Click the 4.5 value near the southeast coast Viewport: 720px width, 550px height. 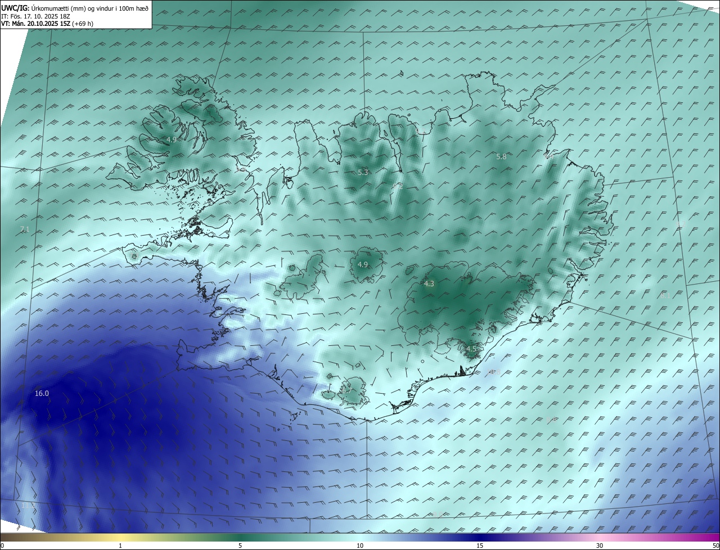tap(471, 349)
